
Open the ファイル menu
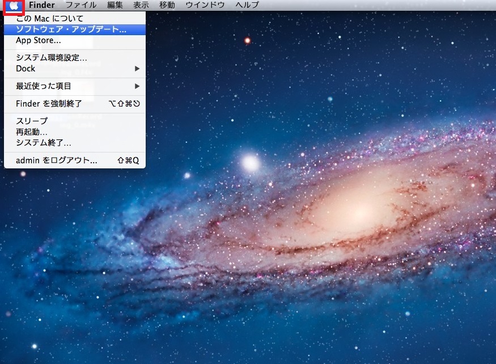click(x=80, y=5)
